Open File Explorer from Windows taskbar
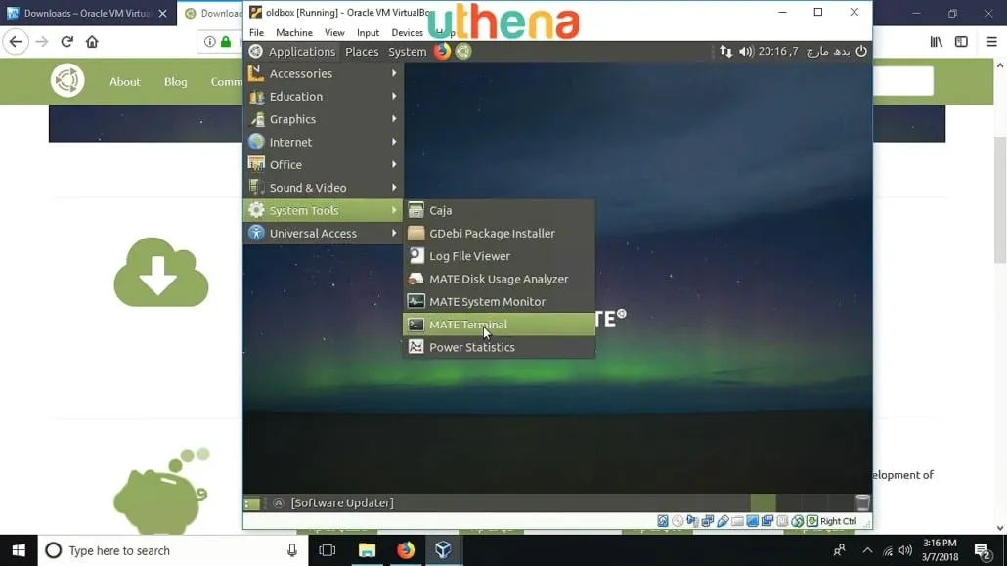The width and height of the screenshot is (1007, 566). coord(367,550)
